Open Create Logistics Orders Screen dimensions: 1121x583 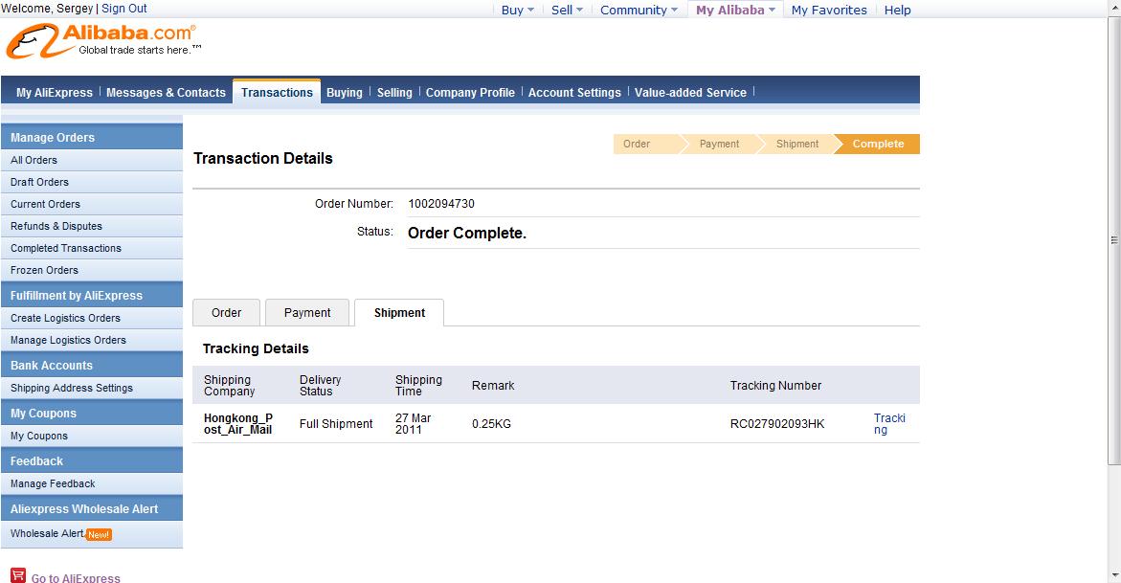pos(92,319)
